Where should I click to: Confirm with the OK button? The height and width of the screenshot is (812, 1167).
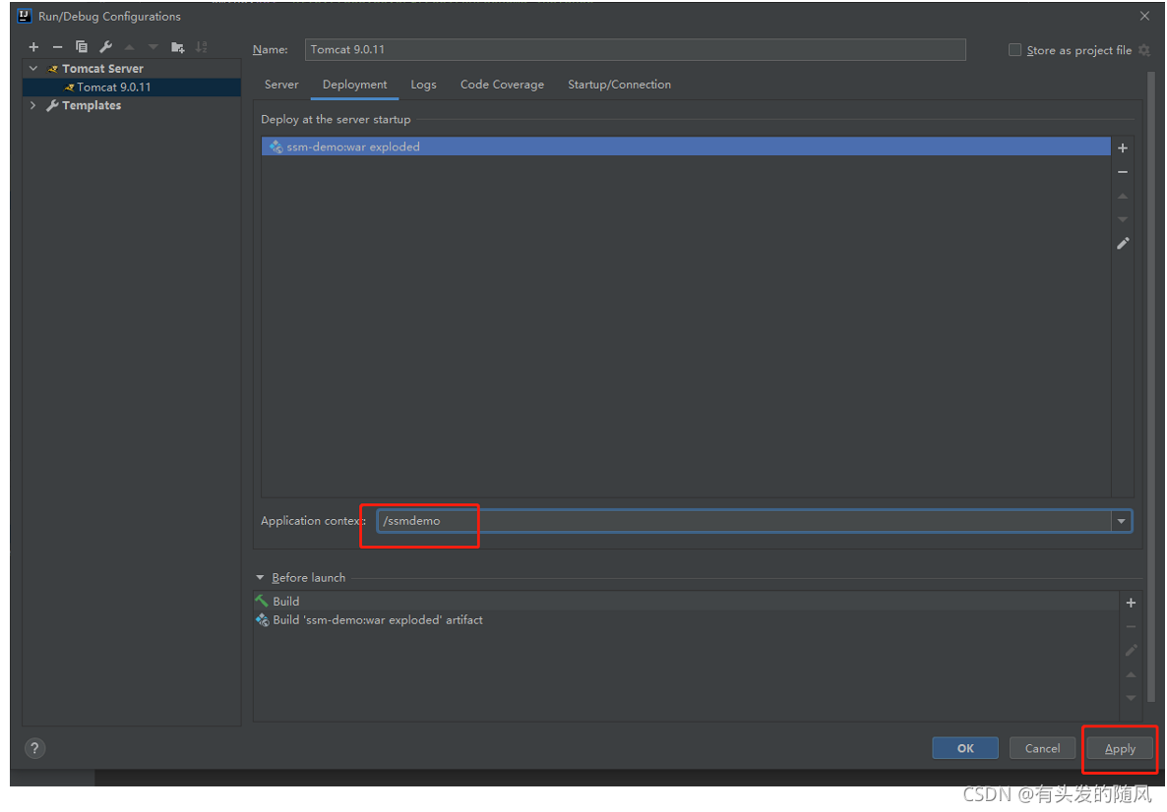965,748
